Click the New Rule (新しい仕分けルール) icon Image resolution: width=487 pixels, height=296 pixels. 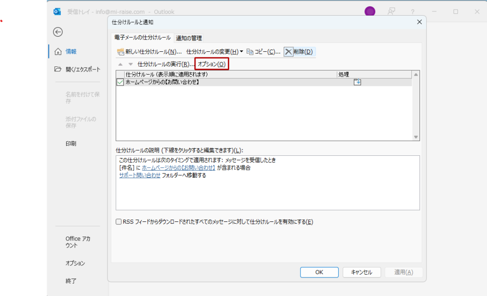tap(120, 52)
